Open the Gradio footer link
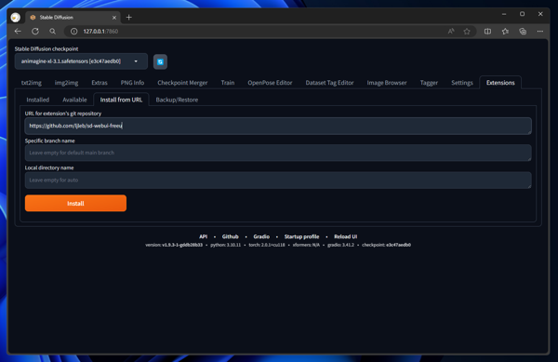The image size is (558, 362). click(x=261, y=236)
